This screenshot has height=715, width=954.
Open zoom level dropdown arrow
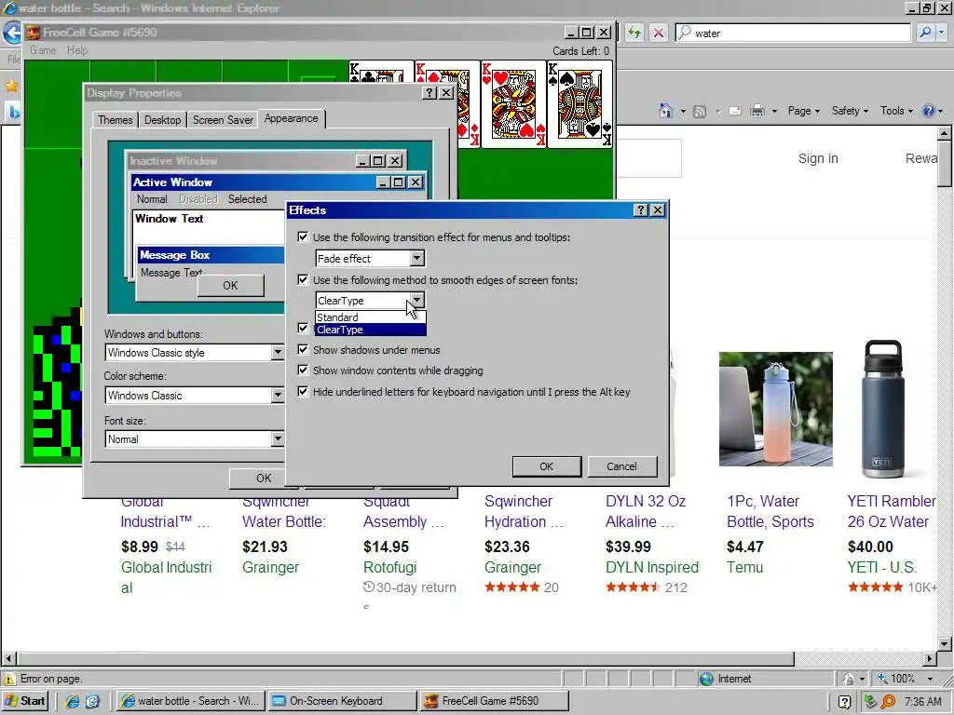click(930, 679)
